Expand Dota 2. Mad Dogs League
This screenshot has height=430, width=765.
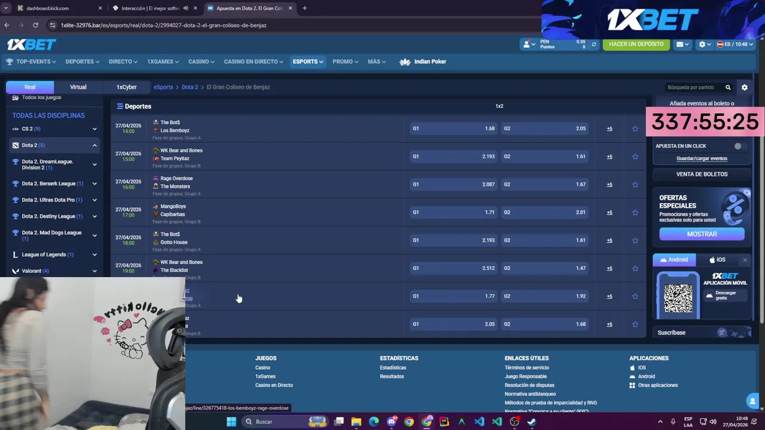[94, 235]
